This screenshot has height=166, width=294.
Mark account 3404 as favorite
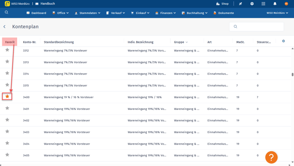coord(7,143)
